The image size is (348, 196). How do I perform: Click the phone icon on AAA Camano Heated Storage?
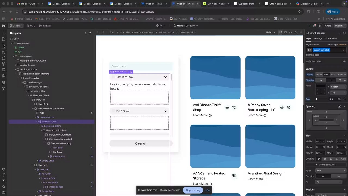[234, 176]
